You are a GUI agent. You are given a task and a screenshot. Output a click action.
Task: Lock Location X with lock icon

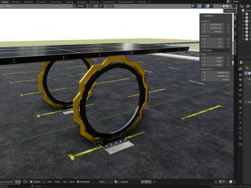pyautogui.click(x=228, y=25)
